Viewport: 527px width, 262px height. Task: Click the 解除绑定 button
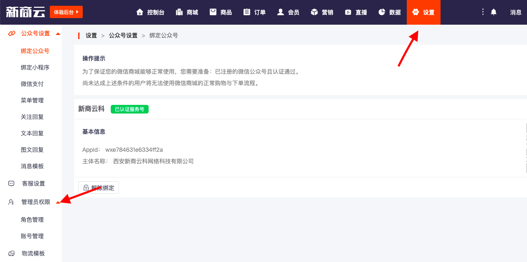(x=99, y=188)
